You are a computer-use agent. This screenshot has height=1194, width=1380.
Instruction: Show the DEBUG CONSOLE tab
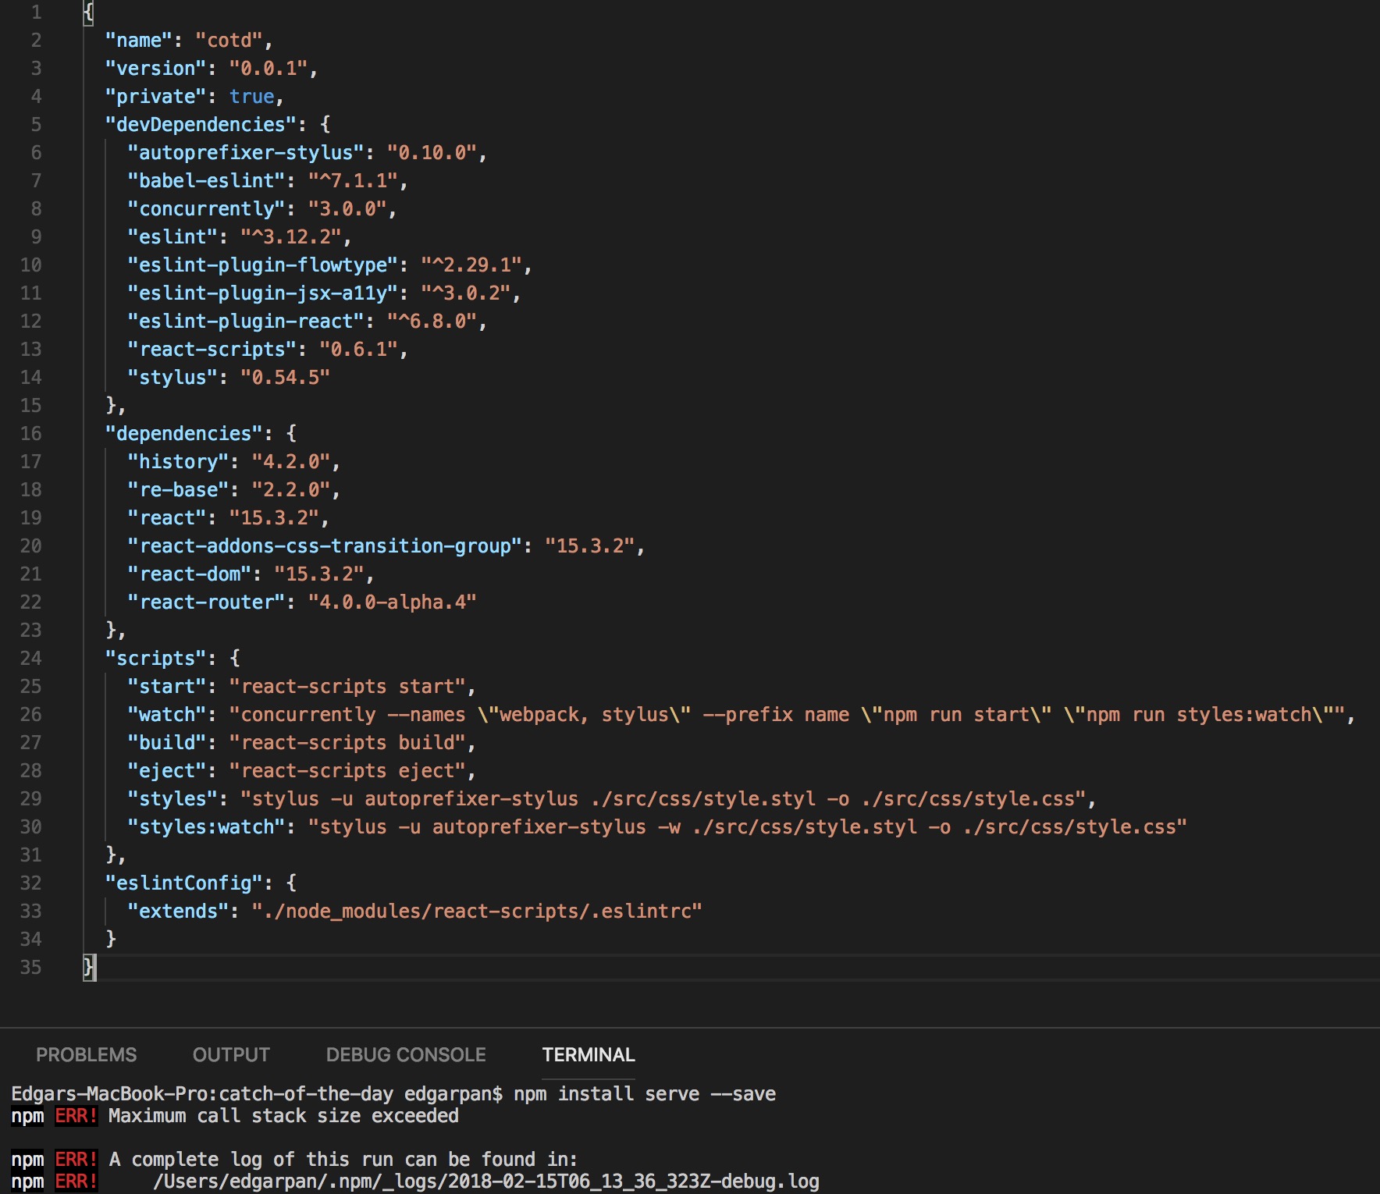pos(406,1054)
